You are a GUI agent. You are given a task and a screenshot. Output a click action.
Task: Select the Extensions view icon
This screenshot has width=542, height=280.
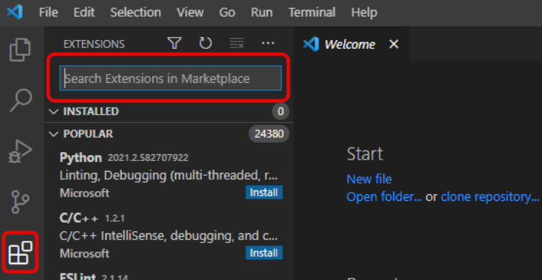click(20, 253)
